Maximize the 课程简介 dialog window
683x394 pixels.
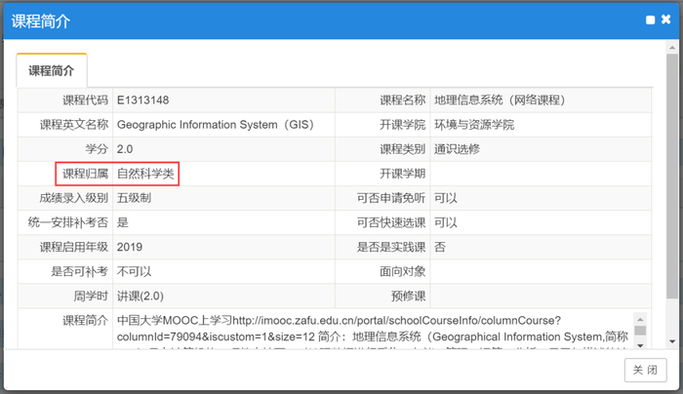[651, 20]
